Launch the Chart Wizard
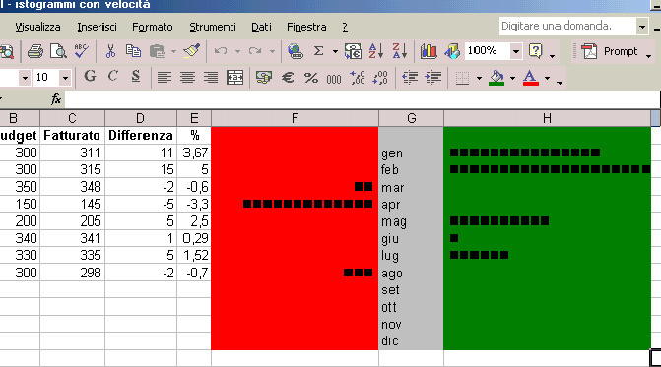This screenshot has height=367, width=661. (429, 51)
